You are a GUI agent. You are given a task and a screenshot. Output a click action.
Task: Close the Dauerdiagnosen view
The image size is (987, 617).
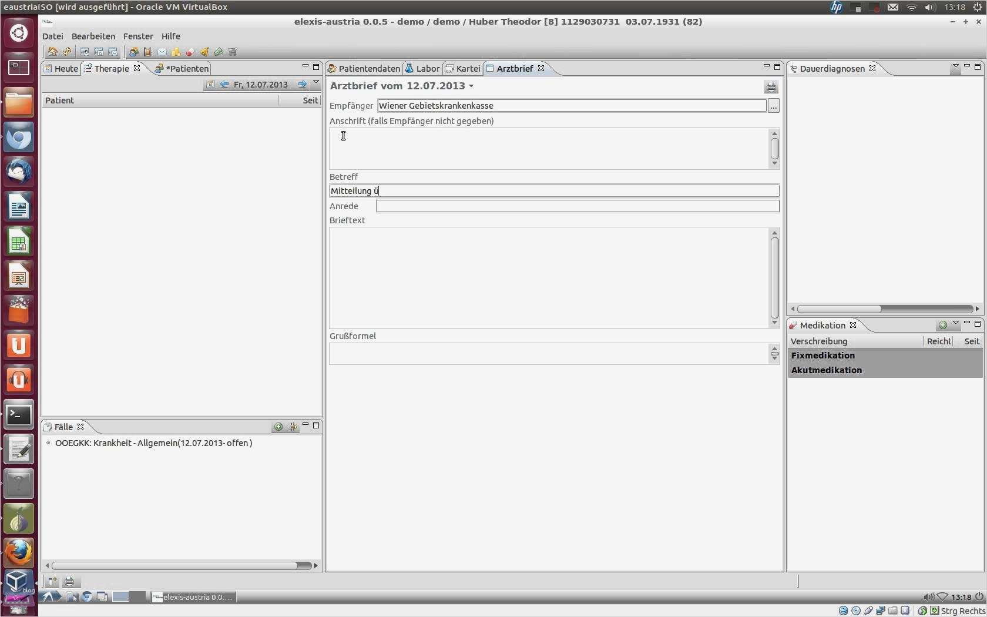coord(872,68)
